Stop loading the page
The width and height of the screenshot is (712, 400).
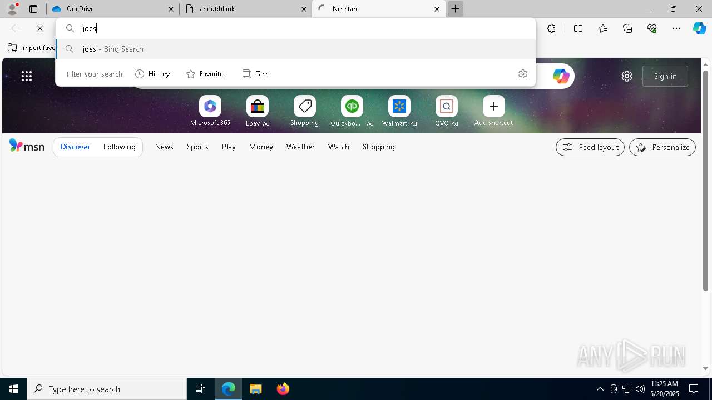point(40,28)
